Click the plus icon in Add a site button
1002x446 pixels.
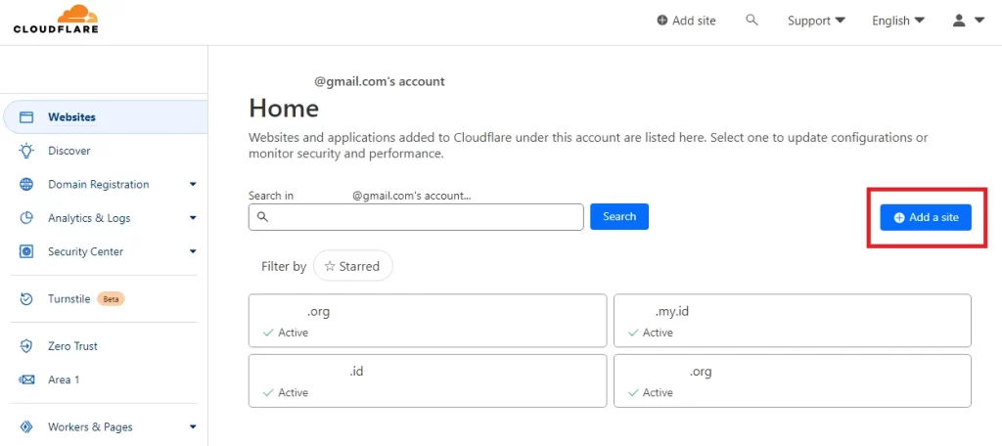[x=899, y=218]
